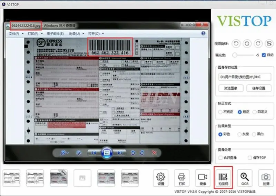Viewport: 276px width, 196px height.
Task: Choose 彩色 color capture type
Action: point(220,134)
